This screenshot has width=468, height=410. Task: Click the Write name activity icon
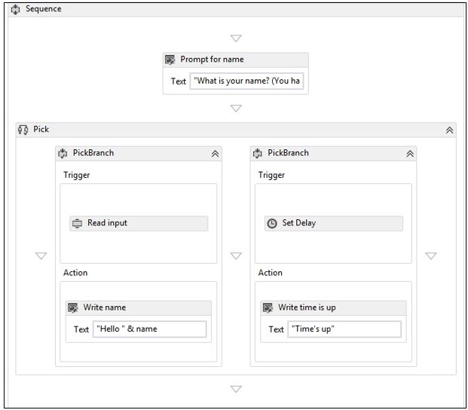coord(73,307)
